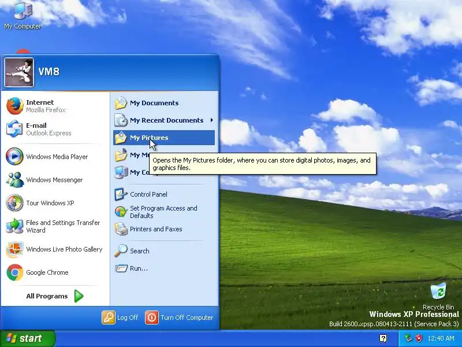Expand the My Recent Documents submenu arrow
The width and height of the screenshot is (462, 347).
(211, 120)
